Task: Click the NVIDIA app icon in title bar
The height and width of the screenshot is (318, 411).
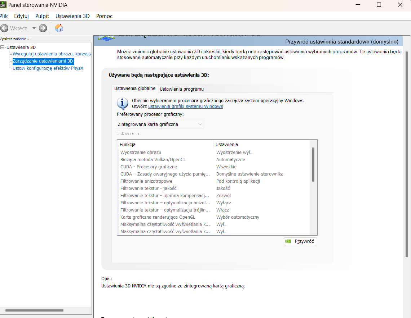Action: tap(3, 5)
